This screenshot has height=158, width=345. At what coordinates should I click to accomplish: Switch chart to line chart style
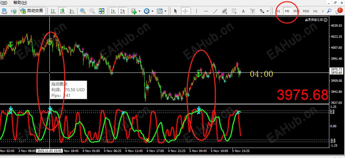[x=72, y=11]
